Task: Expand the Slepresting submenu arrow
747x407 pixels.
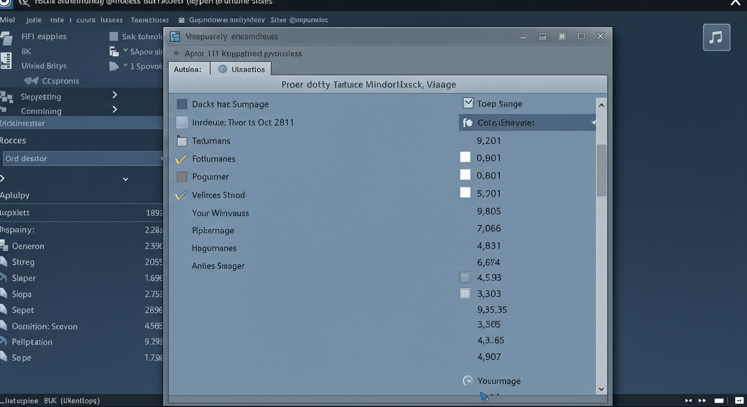Action: click(115, 95)
